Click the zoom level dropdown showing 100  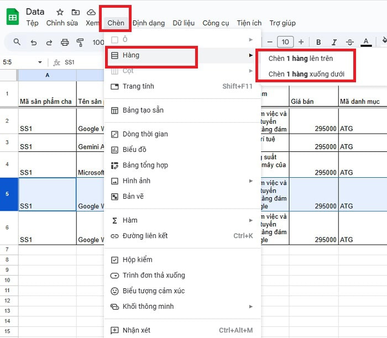point(98,43)
